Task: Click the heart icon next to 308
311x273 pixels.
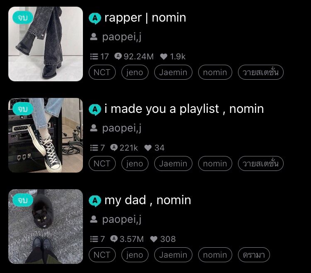Action: pyautogui.click(x=154, y=239)
